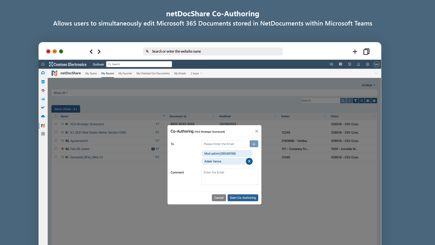Screen dimensions: 435x245
Task: Show browser tab overview icon
Action: 367,52
